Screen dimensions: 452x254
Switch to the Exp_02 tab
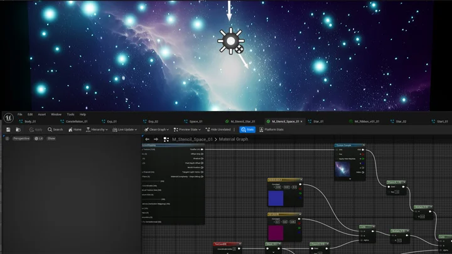pos(151,122)
